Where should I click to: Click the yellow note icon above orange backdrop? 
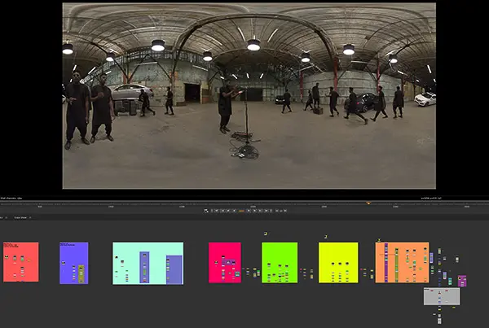point(379,240)
